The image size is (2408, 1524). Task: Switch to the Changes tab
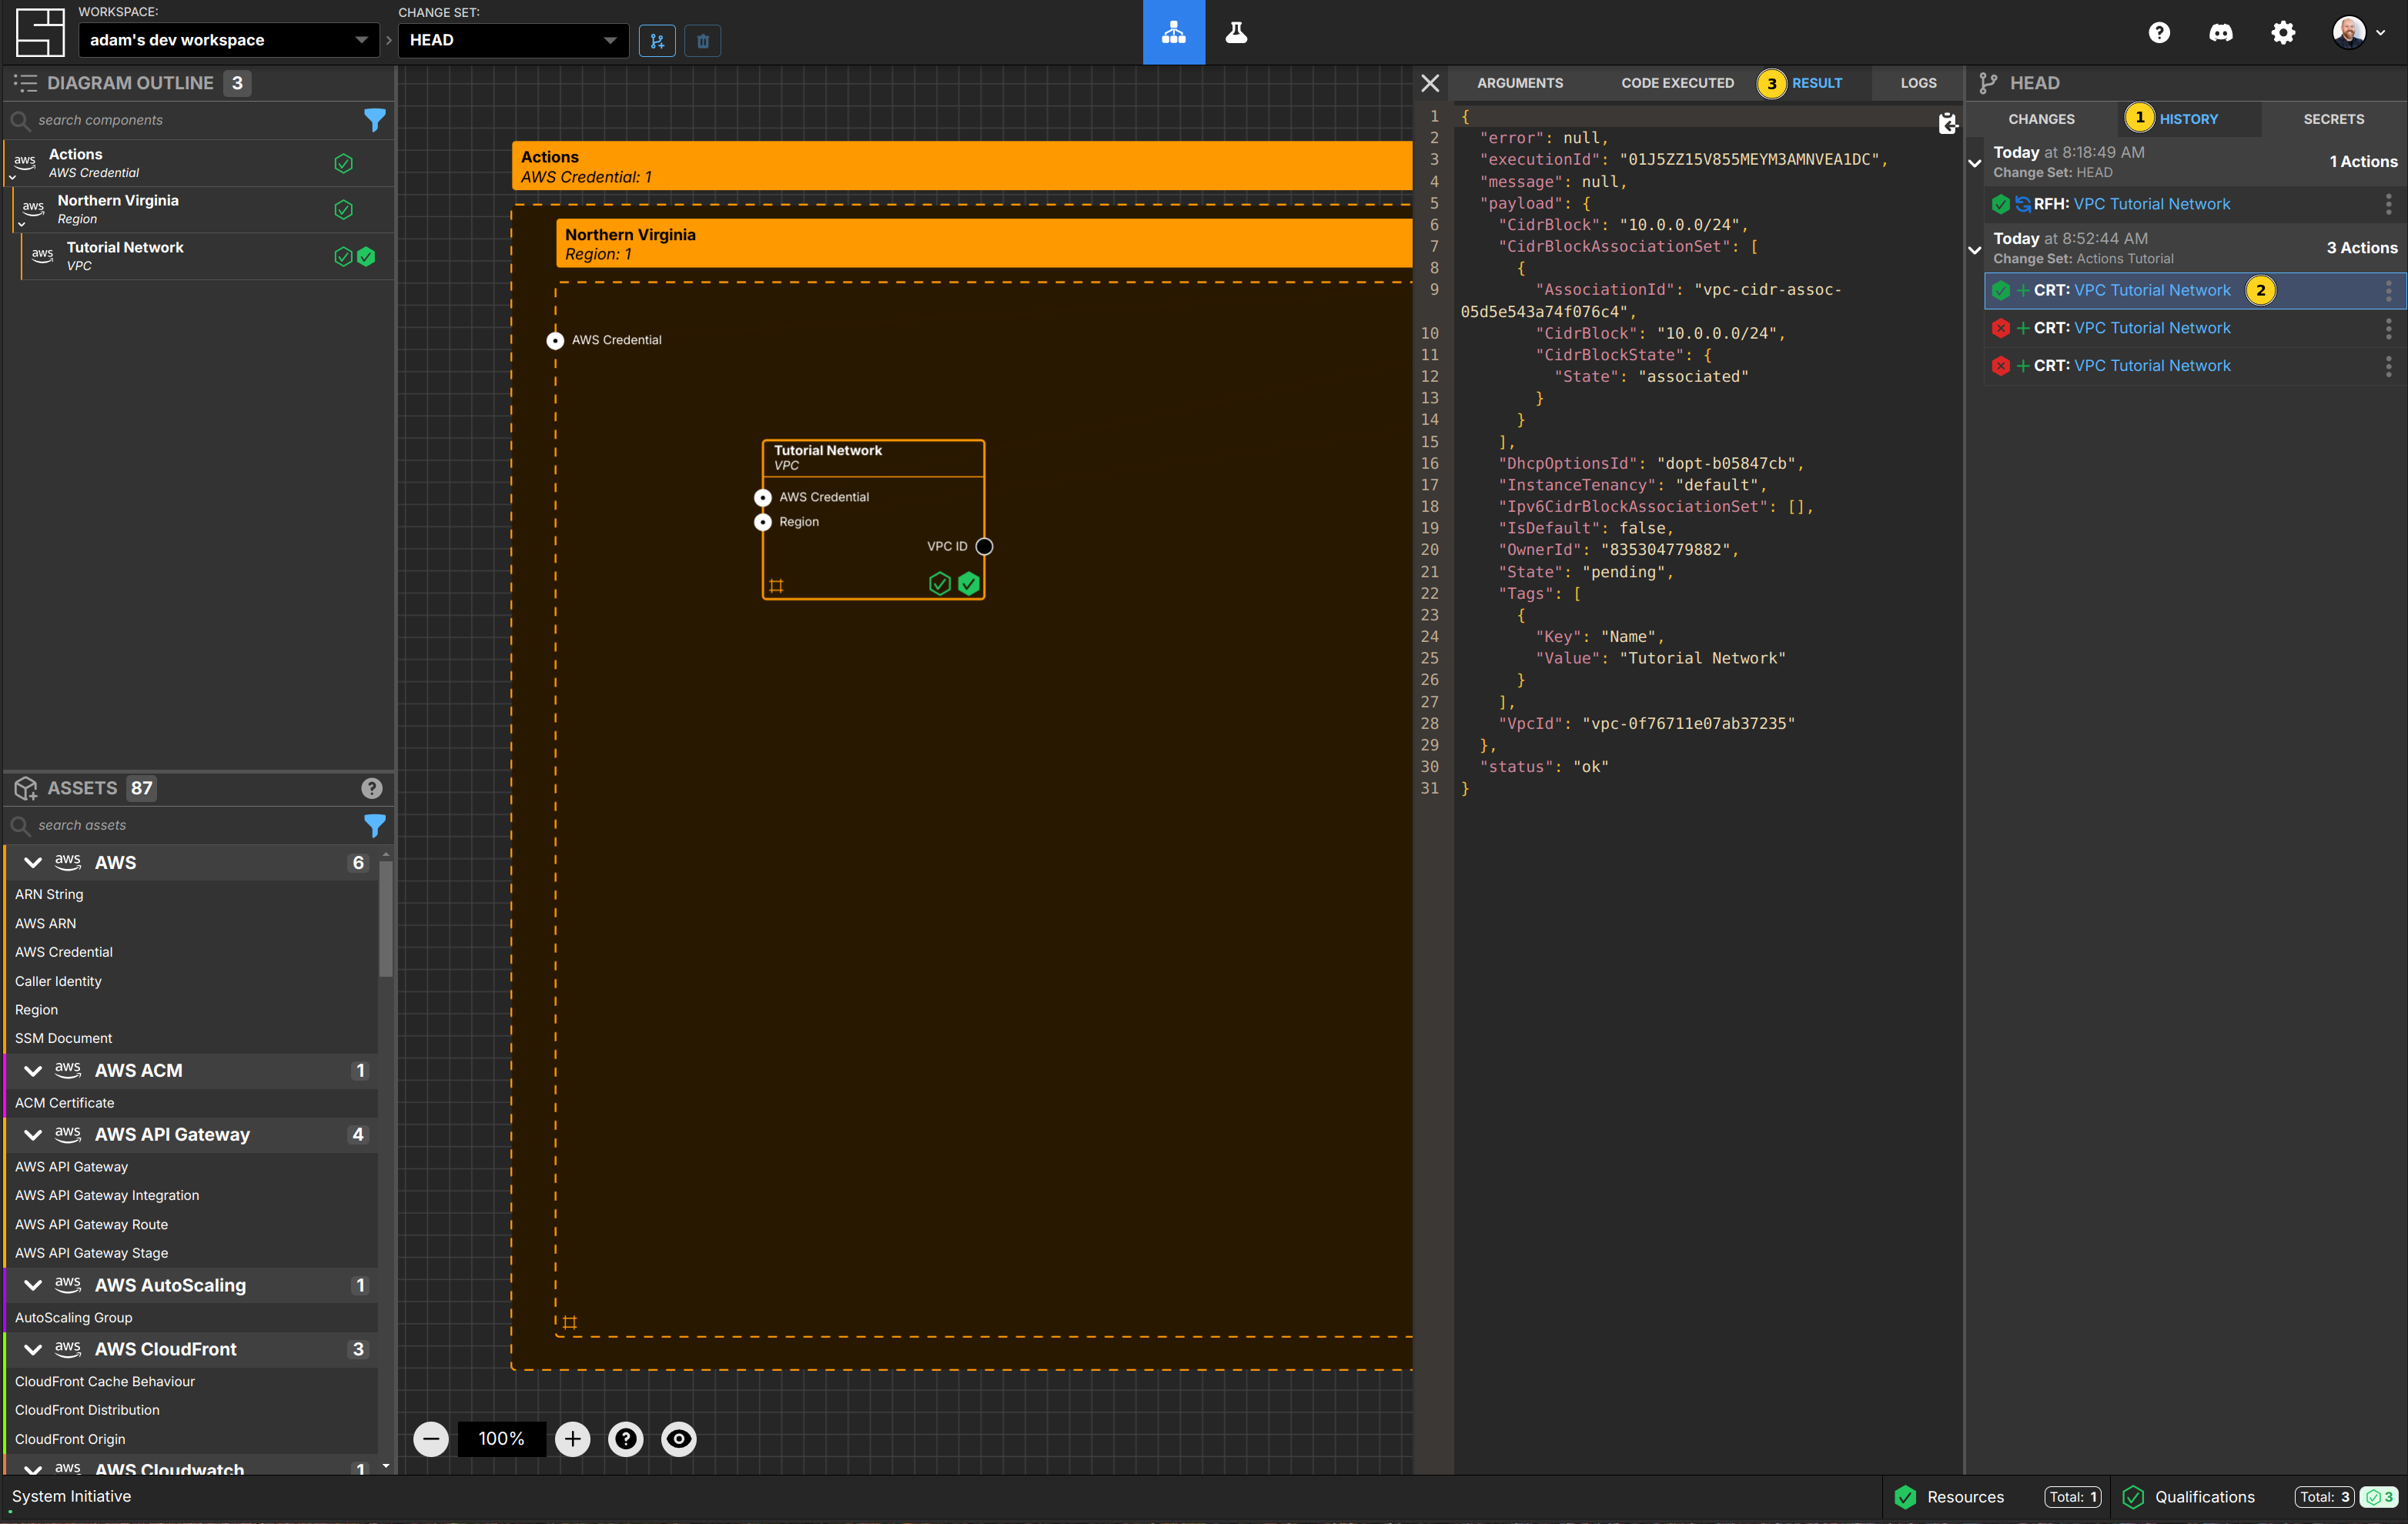tap(2041, 119)
